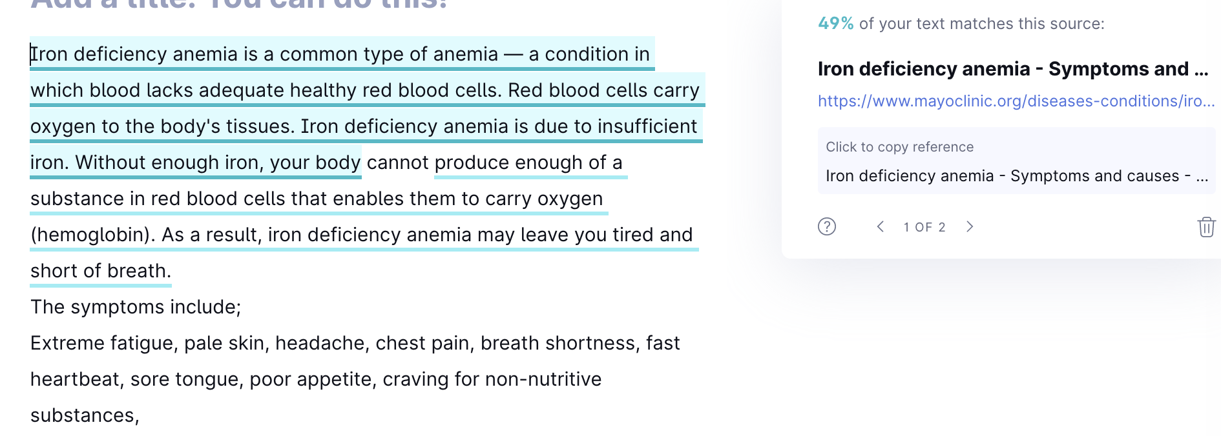Copy the reference citation box
This screenshot has width=1221, height=436.
1016,161
